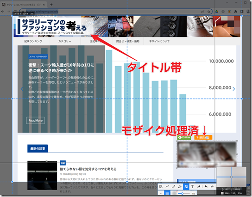
Task: Switch to gaussian blur mode
Action: (174, 193)
